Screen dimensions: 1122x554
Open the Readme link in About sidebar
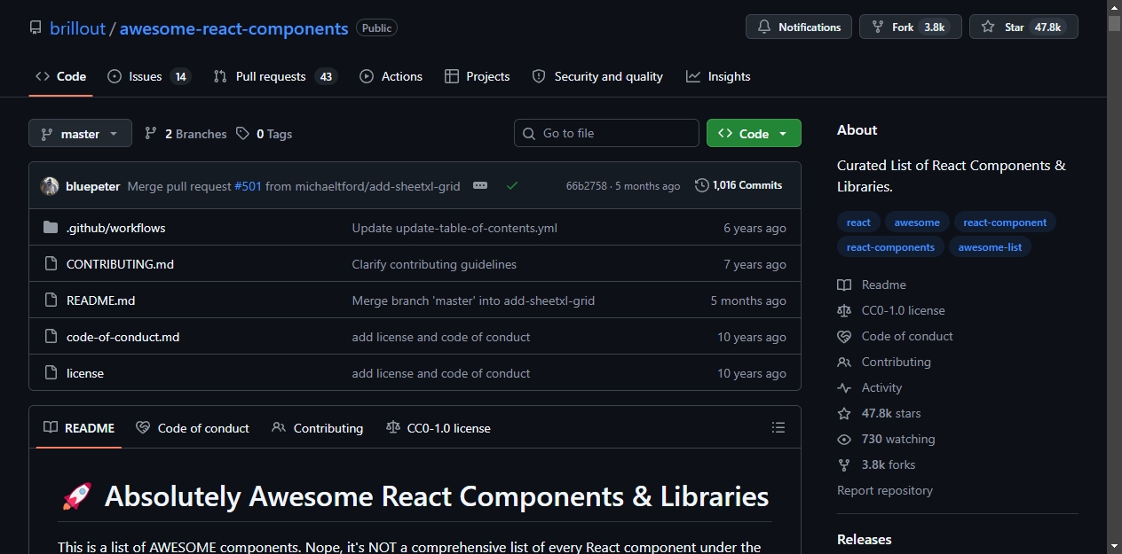pos(872,285)
